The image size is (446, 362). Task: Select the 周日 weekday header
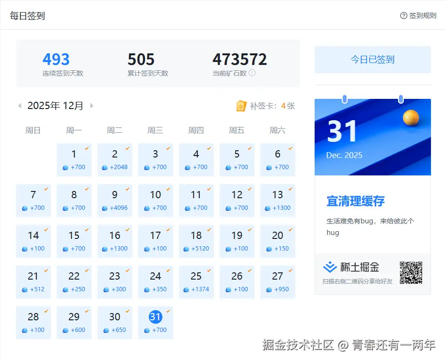[32, 130]
